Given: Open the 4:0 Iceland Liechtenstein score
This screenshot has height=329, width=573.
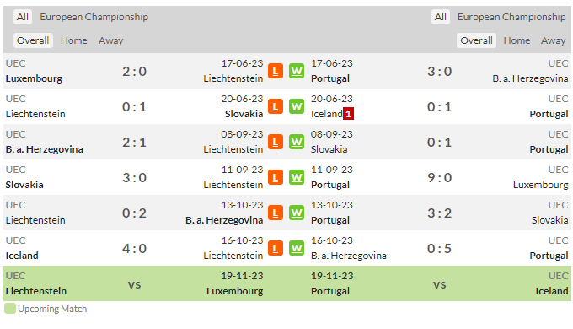Looking at the screenshot, I should click(x=134, y=249).
